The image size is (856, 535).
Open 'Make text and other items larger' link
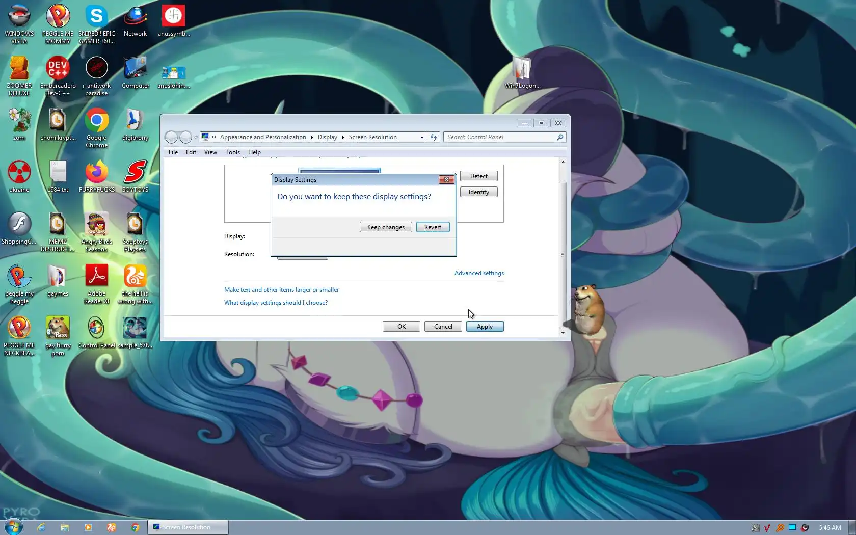(281, 290)
